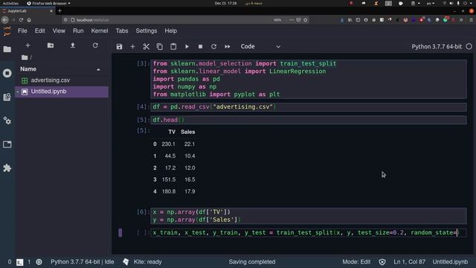The height and width of the screenshot is (268, 476).
Task: Click the terminal count icon in status bar
Action: pyautogui.click(x=20, y=262)
